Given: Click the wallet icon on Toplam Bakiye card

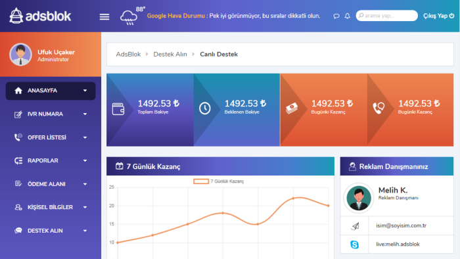Looking at the screenshot, I should click(118, 109).
